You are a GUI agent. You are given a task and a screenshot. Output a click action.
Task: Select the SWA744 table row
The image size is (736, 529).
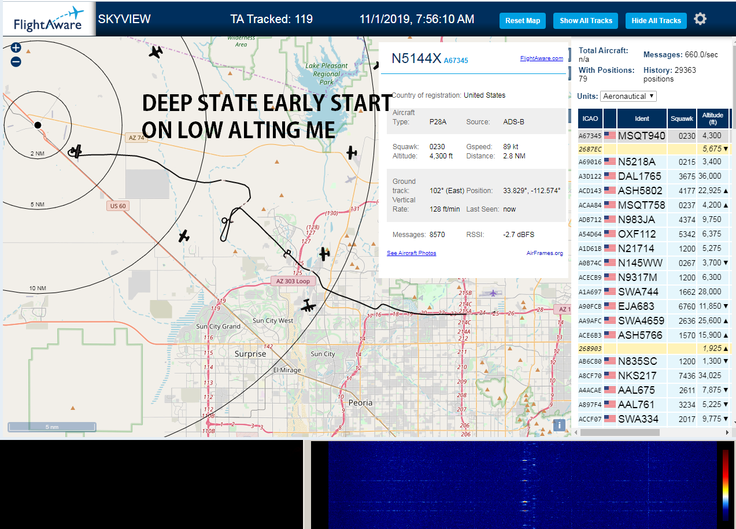[x=654, y=292]
